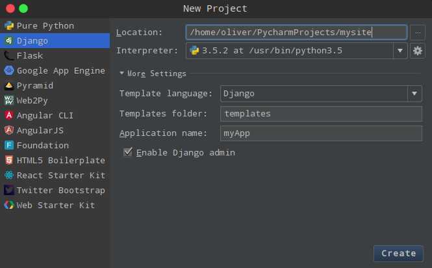Click the 'Templates folder:' label

point(163,114)
